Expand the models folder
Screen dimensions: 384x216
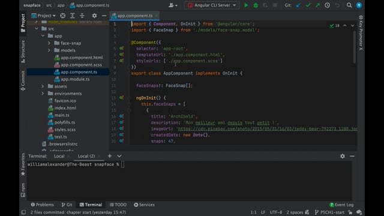(x=49, y=50)
